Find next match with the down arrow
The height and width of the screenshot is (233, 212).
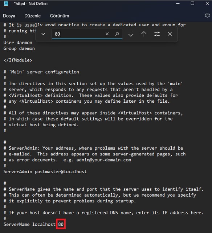tap(131, 34)
